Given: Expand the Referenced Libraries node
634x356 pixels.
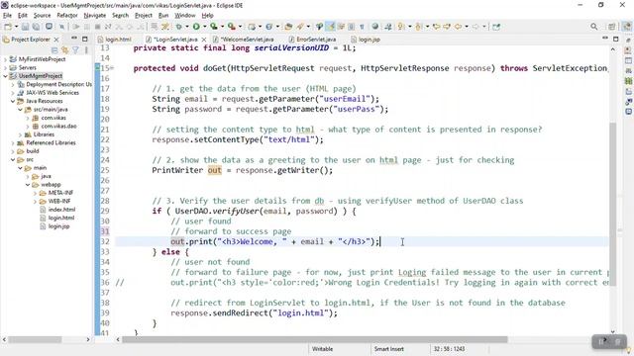Looking at the screenshot, I should pyautogui.click(x=13, y=142).
